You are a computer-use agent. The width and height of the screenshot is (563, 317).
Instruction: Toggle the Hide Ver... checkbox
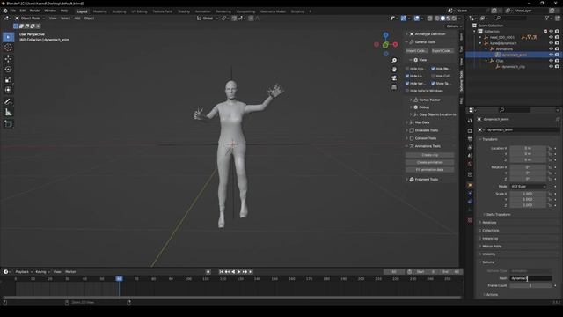[x=407, y=83]
